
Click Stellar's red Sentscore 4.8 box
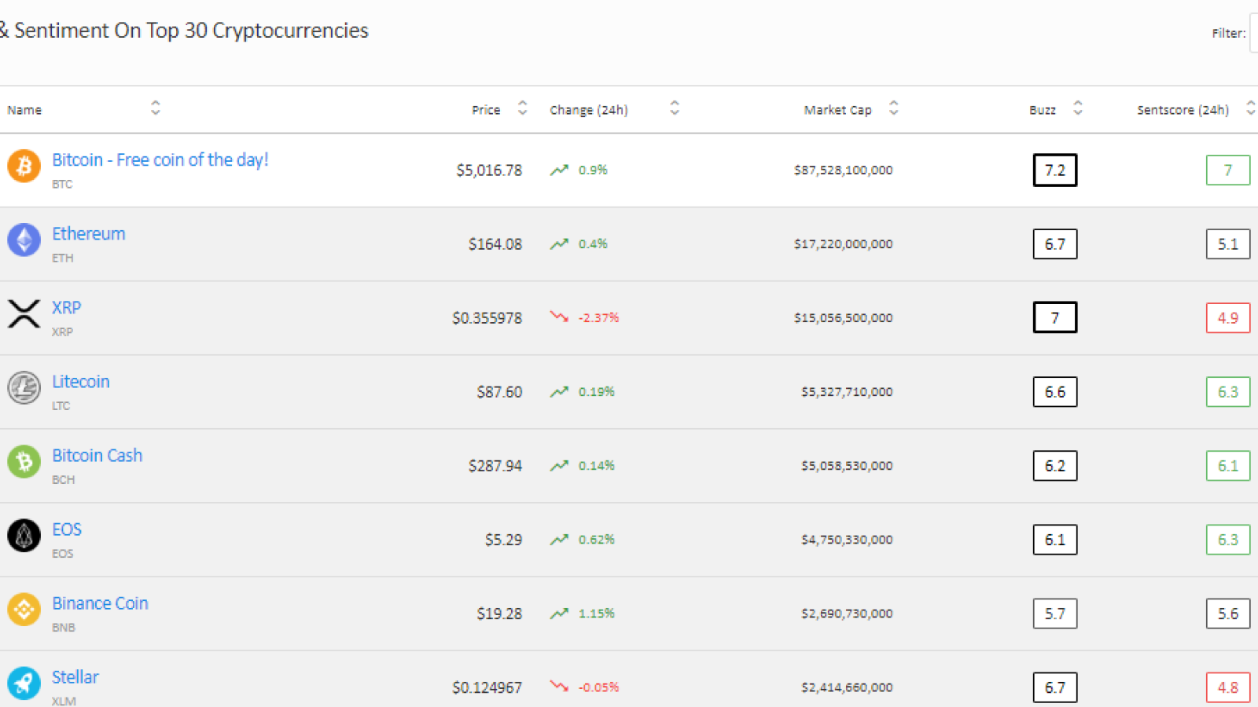1228,687
